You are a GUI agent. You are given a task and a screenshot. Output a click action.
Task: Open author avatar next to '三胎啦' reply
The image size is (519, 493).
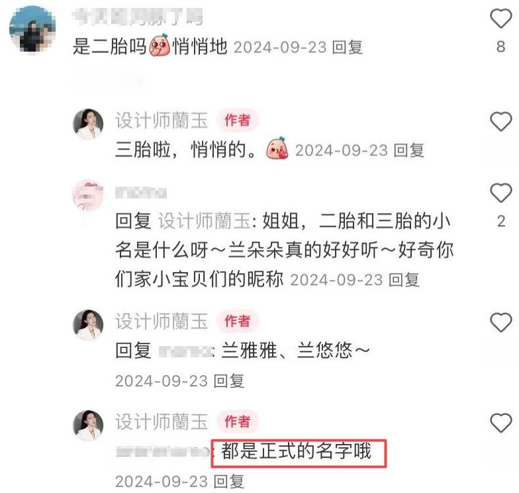click(88, 124)
